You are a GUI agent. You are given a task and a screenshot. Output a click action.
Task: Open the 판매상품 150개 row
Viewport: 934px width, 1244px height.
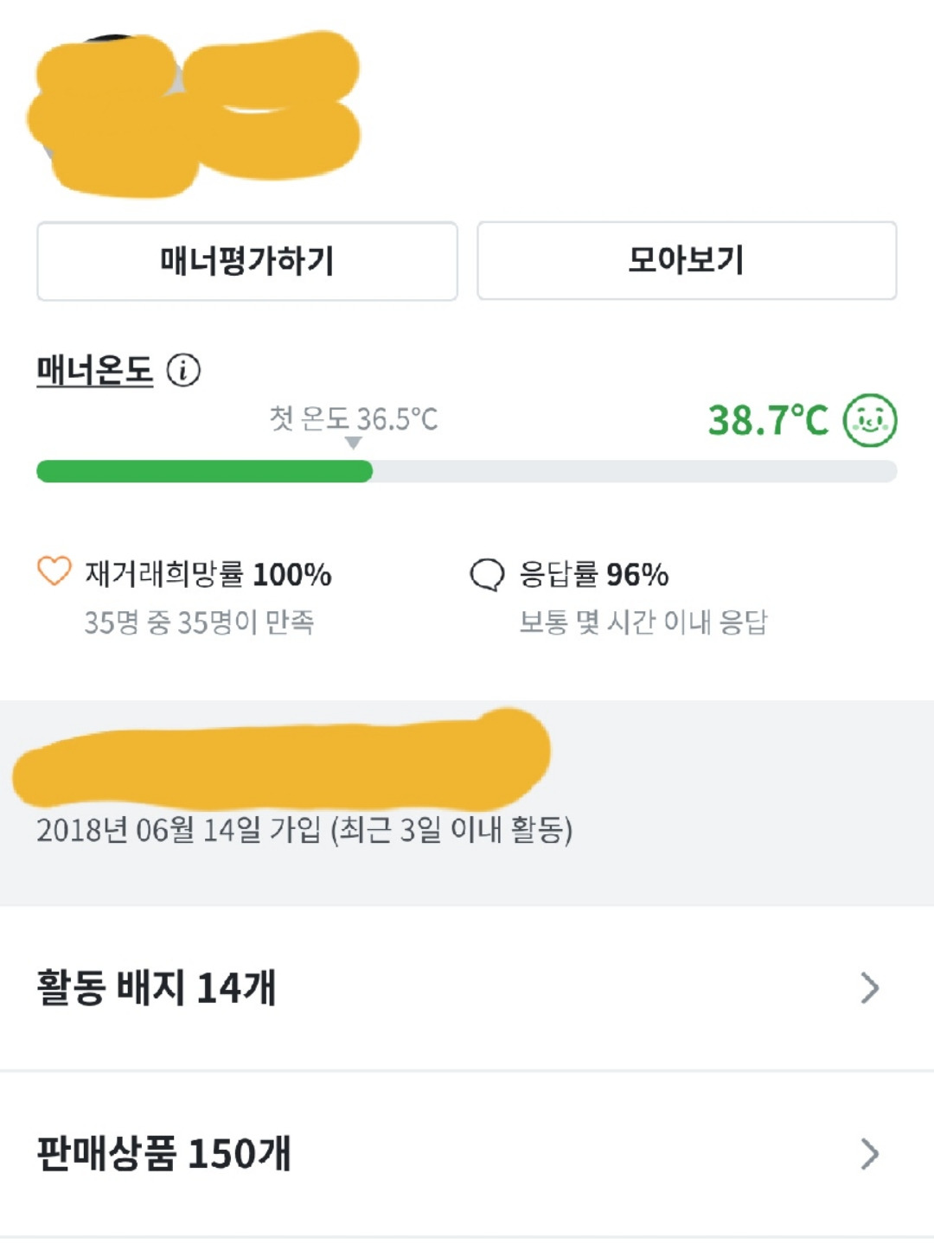point(467,1154)
